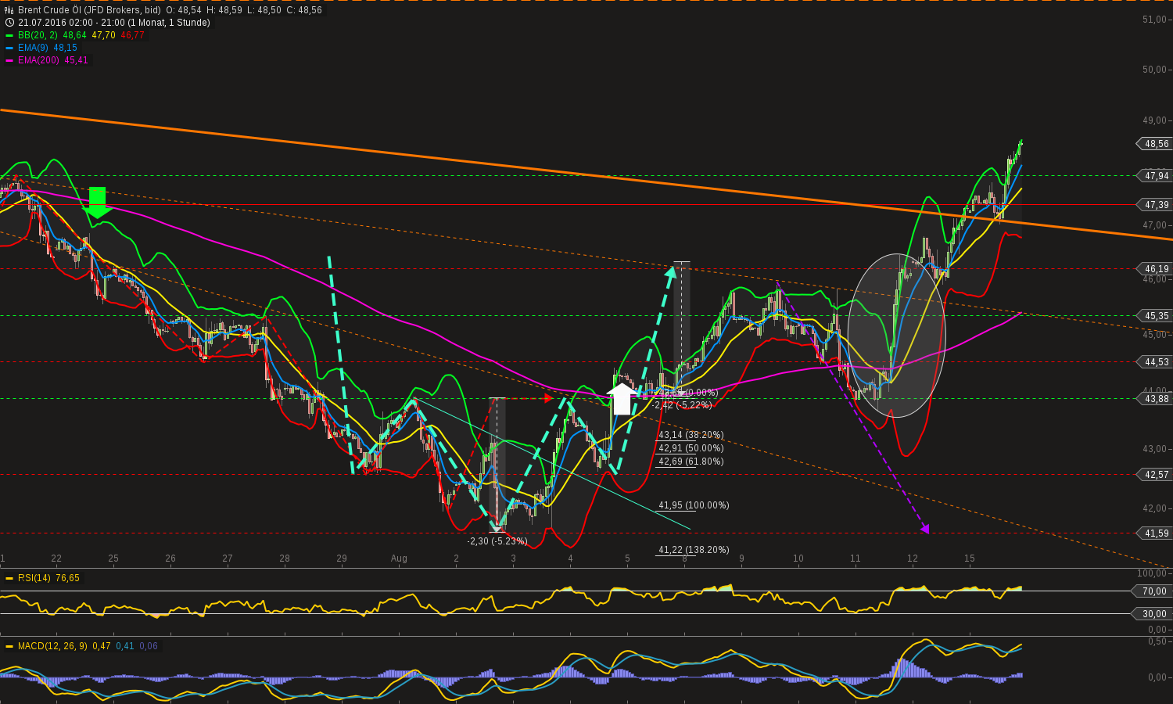Viewport: 1173px width, 704px height.
Task: Click the Fibonacci label "43,14 (38.20%)"
Action: click(691, 435)
